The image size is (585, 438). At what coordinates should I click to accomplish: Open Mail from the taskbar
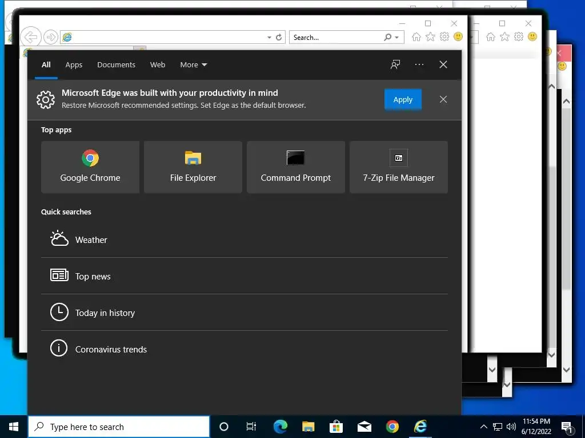(364, 427)
